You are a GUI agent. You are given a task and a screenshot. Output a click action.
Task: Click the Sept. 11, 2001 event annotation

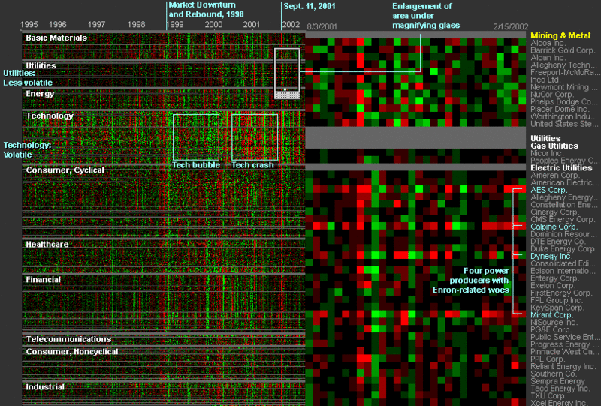tap(309, 7)
